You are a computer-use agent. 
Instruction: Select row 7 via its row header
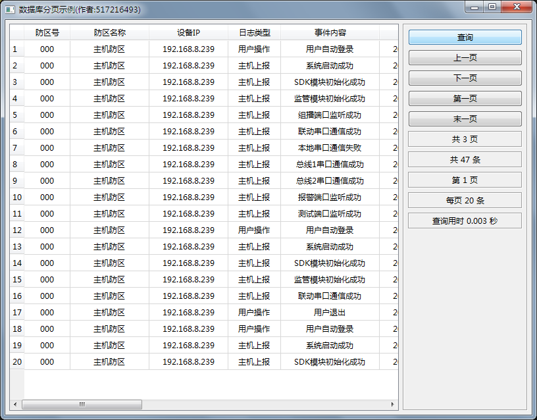16,147
